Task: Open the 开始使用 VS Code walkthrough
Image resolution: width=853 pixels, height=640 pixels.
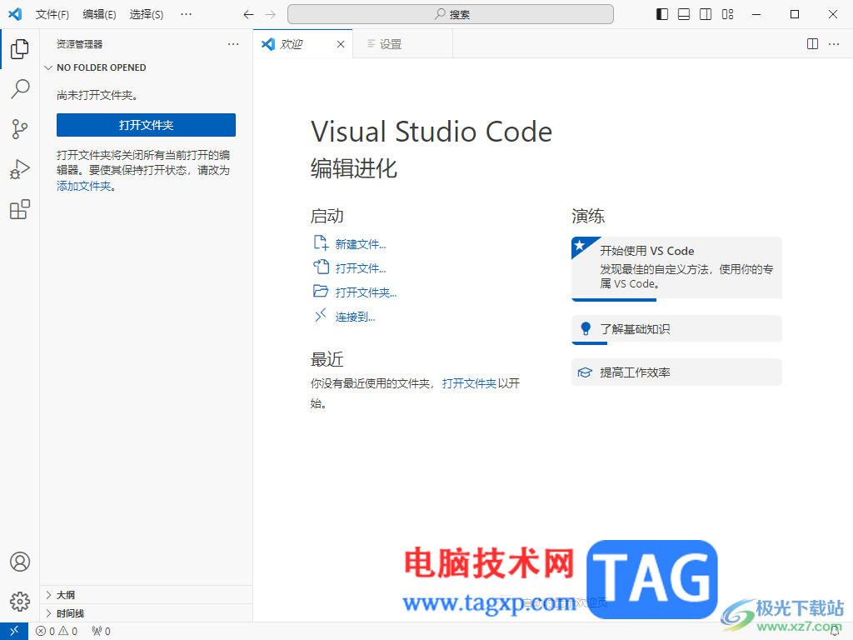Action: click(676, 267)
